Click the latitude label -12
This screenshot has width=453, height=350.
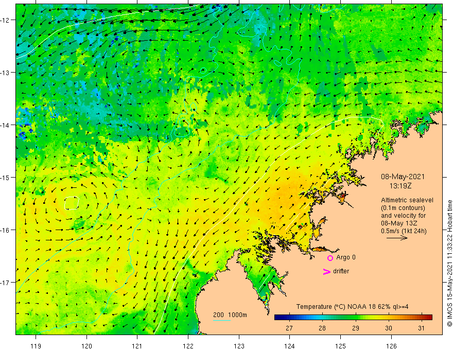6,20
